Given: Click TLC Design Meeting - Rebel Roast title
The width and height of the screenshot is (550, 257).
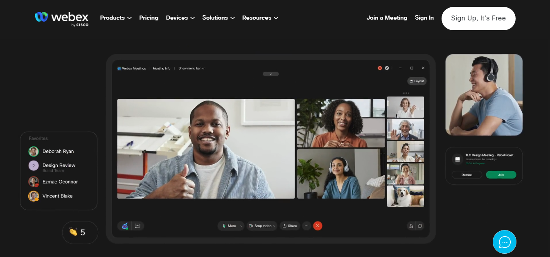Looking at the screenshot, I should [x=489, y=155].
